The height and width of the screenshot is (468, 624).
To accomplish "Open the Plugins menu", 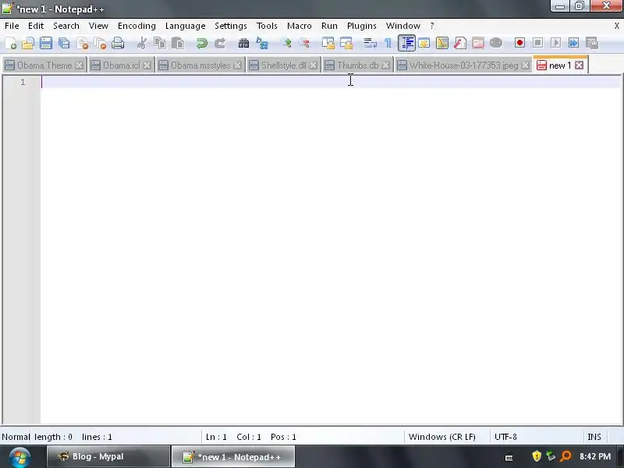I will [361, 26].
